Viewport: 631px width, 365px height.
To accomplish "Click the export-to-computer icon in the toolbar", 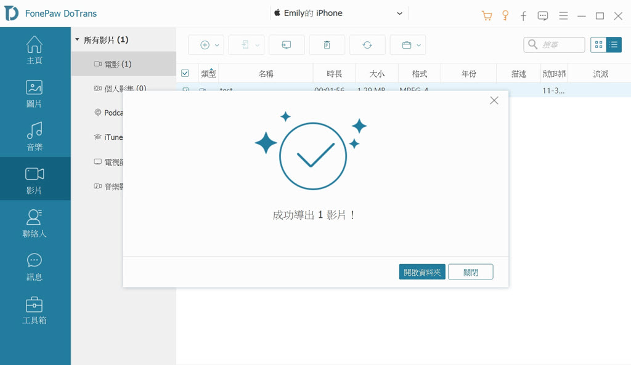I will click(287, 44).
